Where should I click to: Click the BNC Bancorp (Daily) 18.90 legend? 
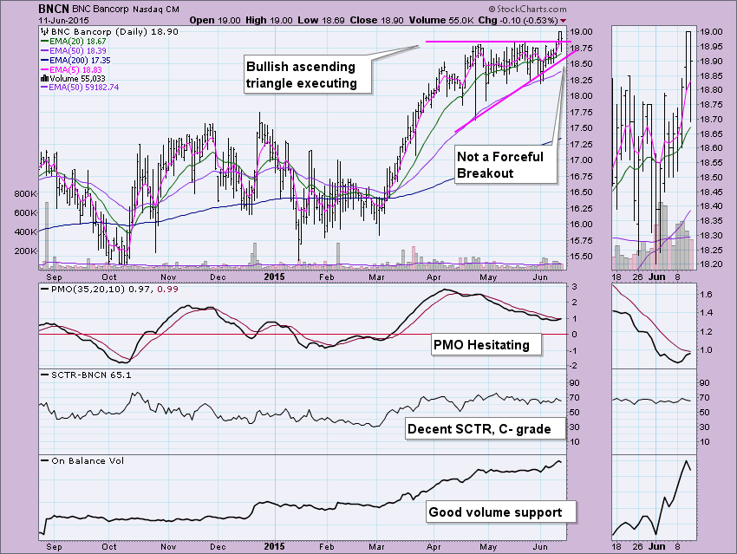pos(110,31)
